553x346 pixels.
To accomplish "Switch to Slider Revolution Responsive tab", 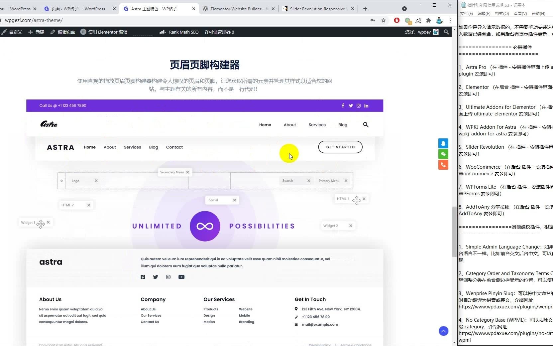I will 317,9.
